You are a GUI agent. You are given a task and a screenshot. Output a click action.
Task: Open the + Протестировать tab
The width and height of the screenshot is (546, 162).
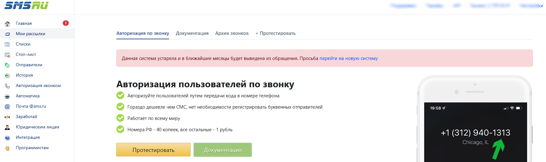275,33
